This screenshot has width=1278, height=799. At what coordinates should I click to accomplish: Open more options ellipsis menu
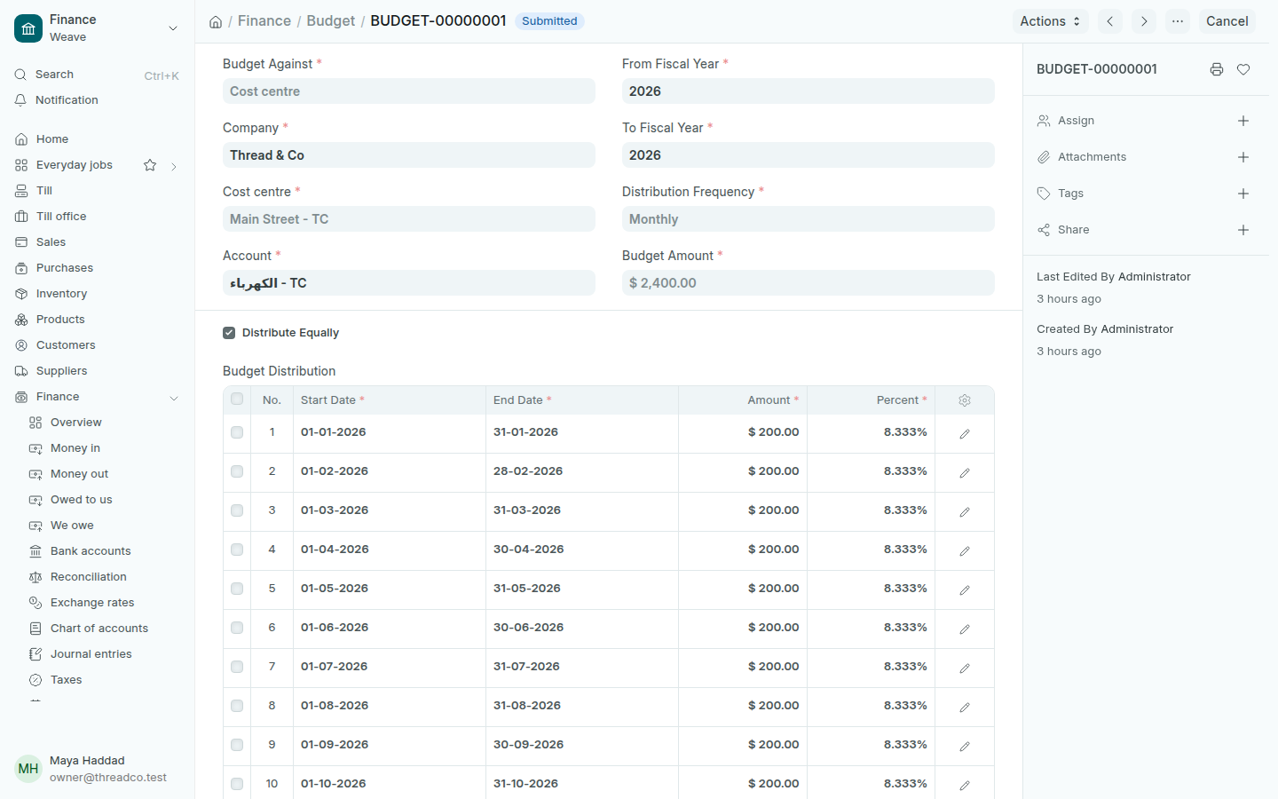click(x=1178, y=21)
